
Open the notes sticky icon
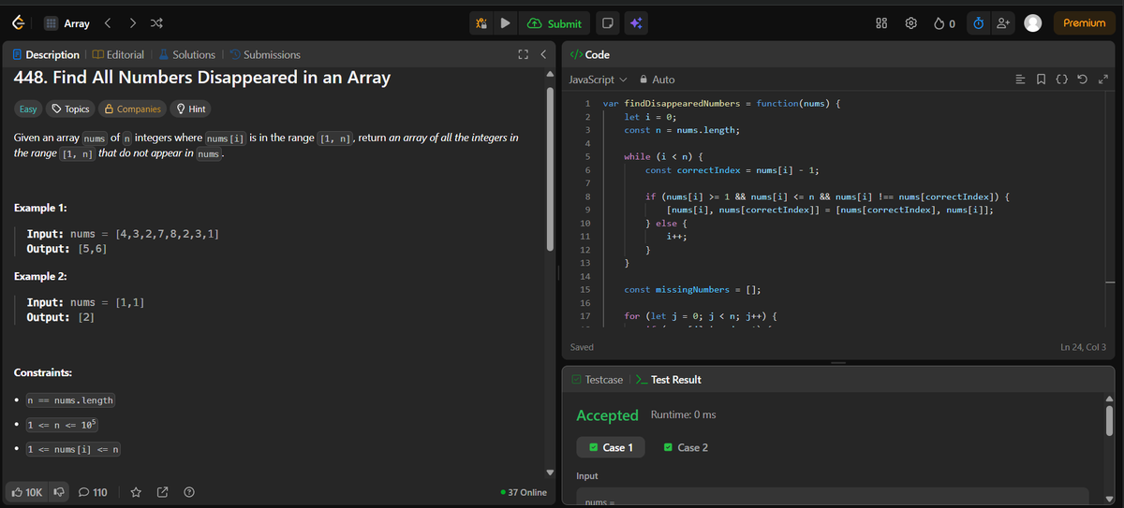[x=607, y=23]
